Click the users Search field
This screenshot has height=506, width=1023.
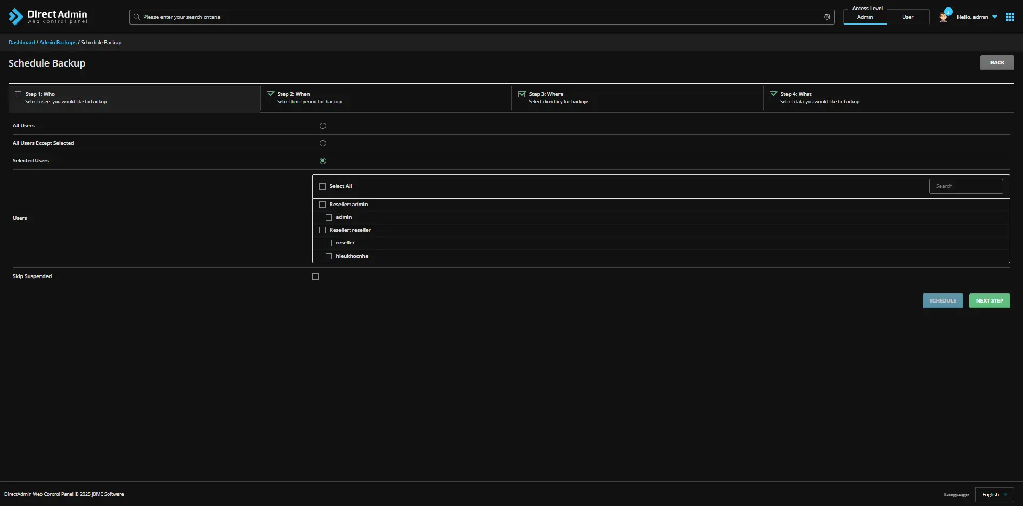tap(965, 186)
